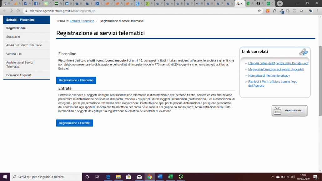Open I Servizi online dell'Agenzia delle Entrate pdf
Image resolution: width=322 pixels, height=181 pixels.
pos(278,63)
